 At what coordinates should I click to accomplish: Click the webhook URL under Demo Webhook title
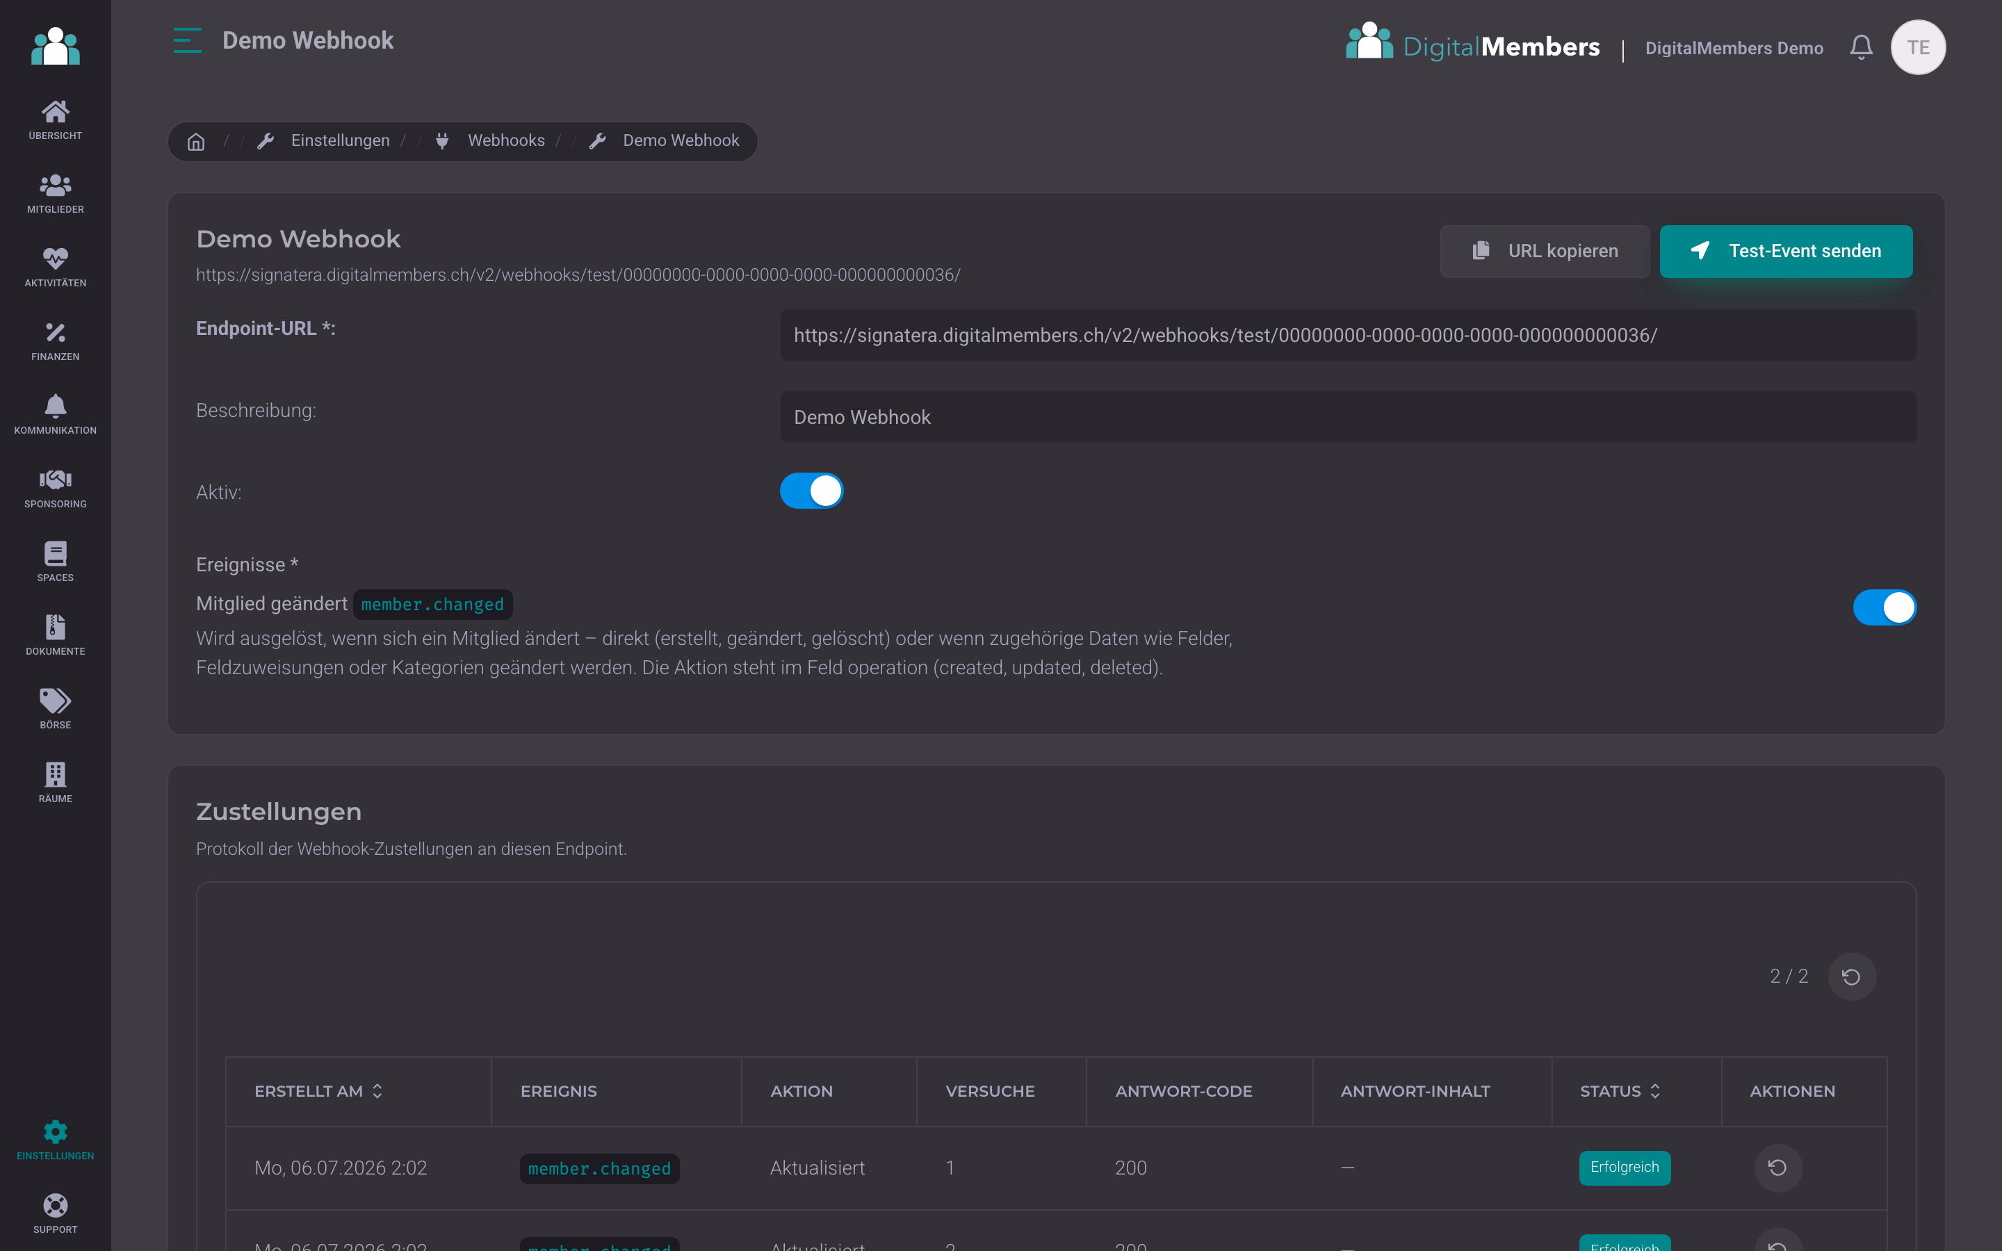(x=578, y=275)
